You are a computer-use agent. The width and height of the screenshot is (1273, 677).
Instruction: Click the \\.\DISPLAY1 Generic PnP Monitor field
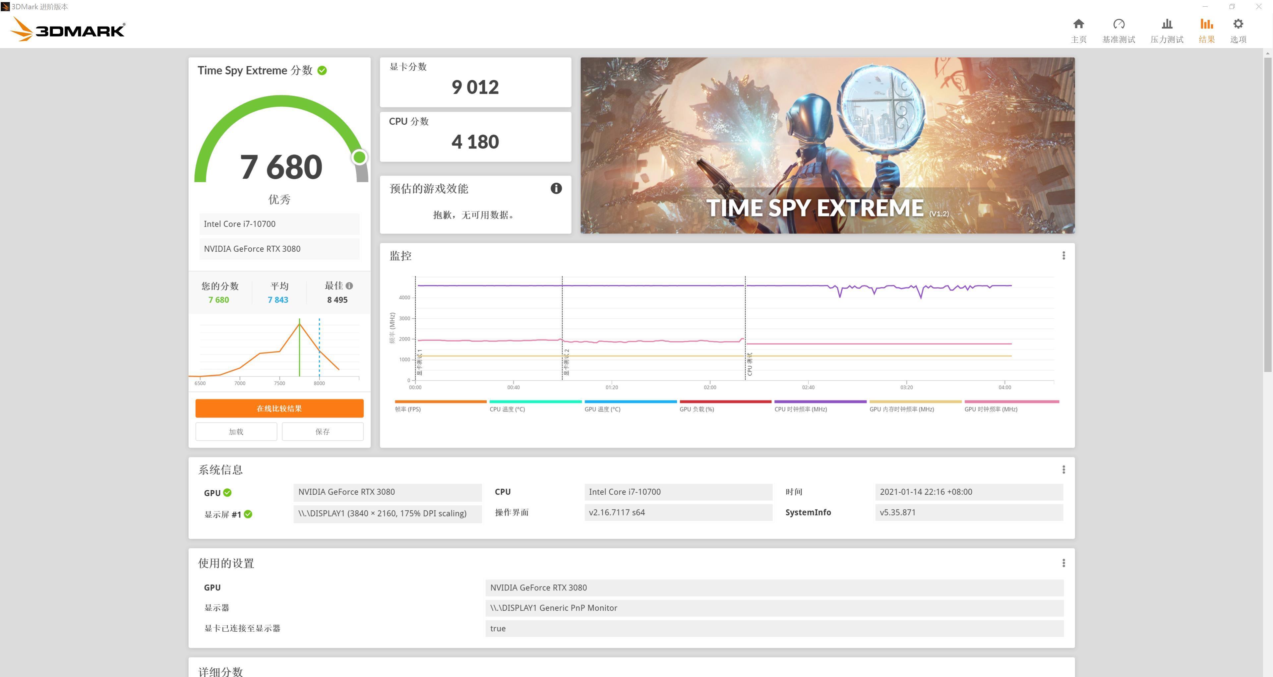tap(774, 608)
